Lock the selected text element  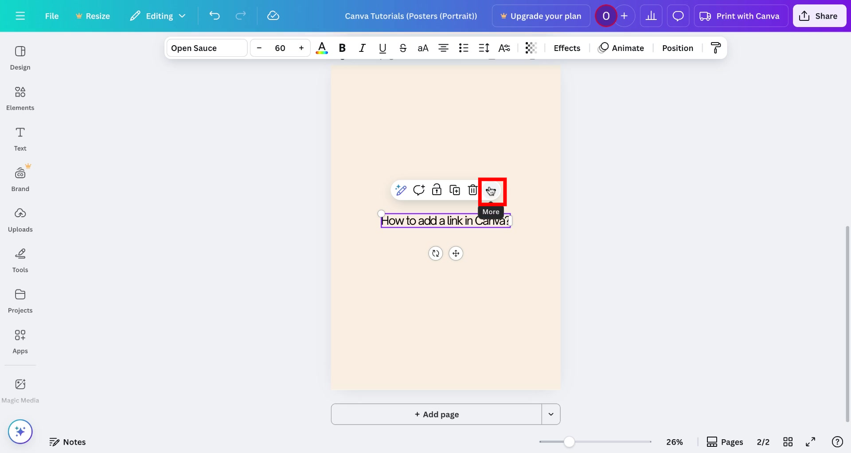click(437, 190)
